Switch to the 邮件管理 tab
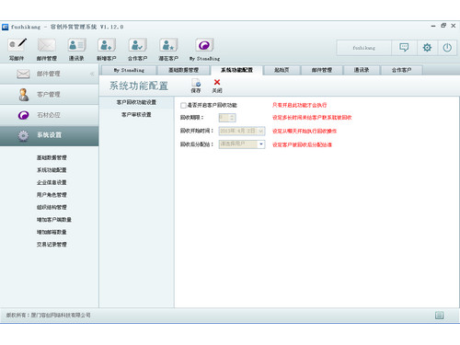The height and width of the screenshot is (345, 460). click(x=322, y=70)
